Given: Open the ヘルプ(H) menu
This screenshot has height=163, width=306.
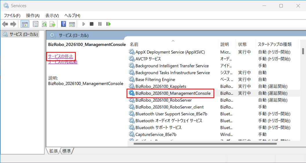Looking at the screenshot, I should [x=72, y=16].
